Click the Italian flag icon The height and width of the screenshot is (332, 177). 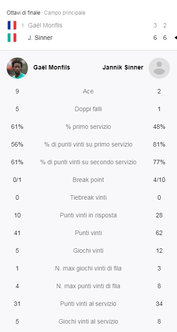pyautogui.click(x=12, y=38)
